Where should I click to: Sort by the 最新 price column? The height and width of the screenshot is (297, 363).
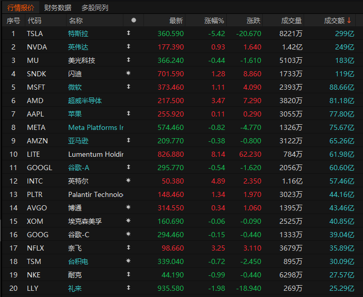coord(176,21)
